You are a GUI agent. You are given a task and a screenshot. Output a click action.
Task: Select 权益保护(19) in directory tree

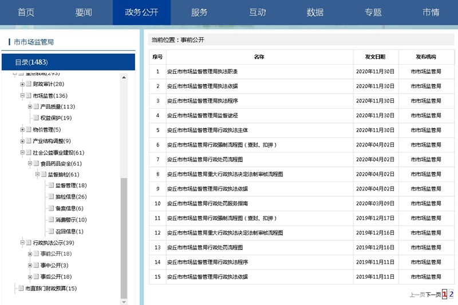point(56,118)
